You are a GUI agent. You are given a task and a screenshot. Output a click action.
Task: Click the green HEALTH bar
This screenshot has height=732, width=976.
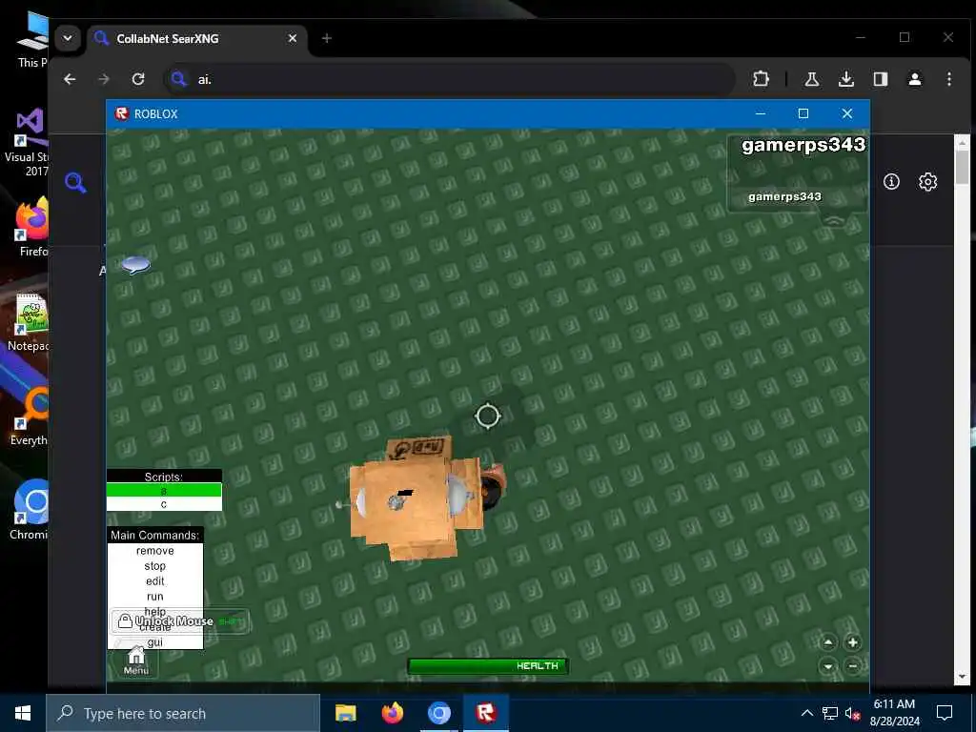[x=487, y=666]
